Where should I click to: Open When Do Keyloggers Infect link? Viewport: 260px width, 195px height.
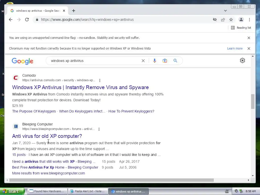(x=82, y=111)
